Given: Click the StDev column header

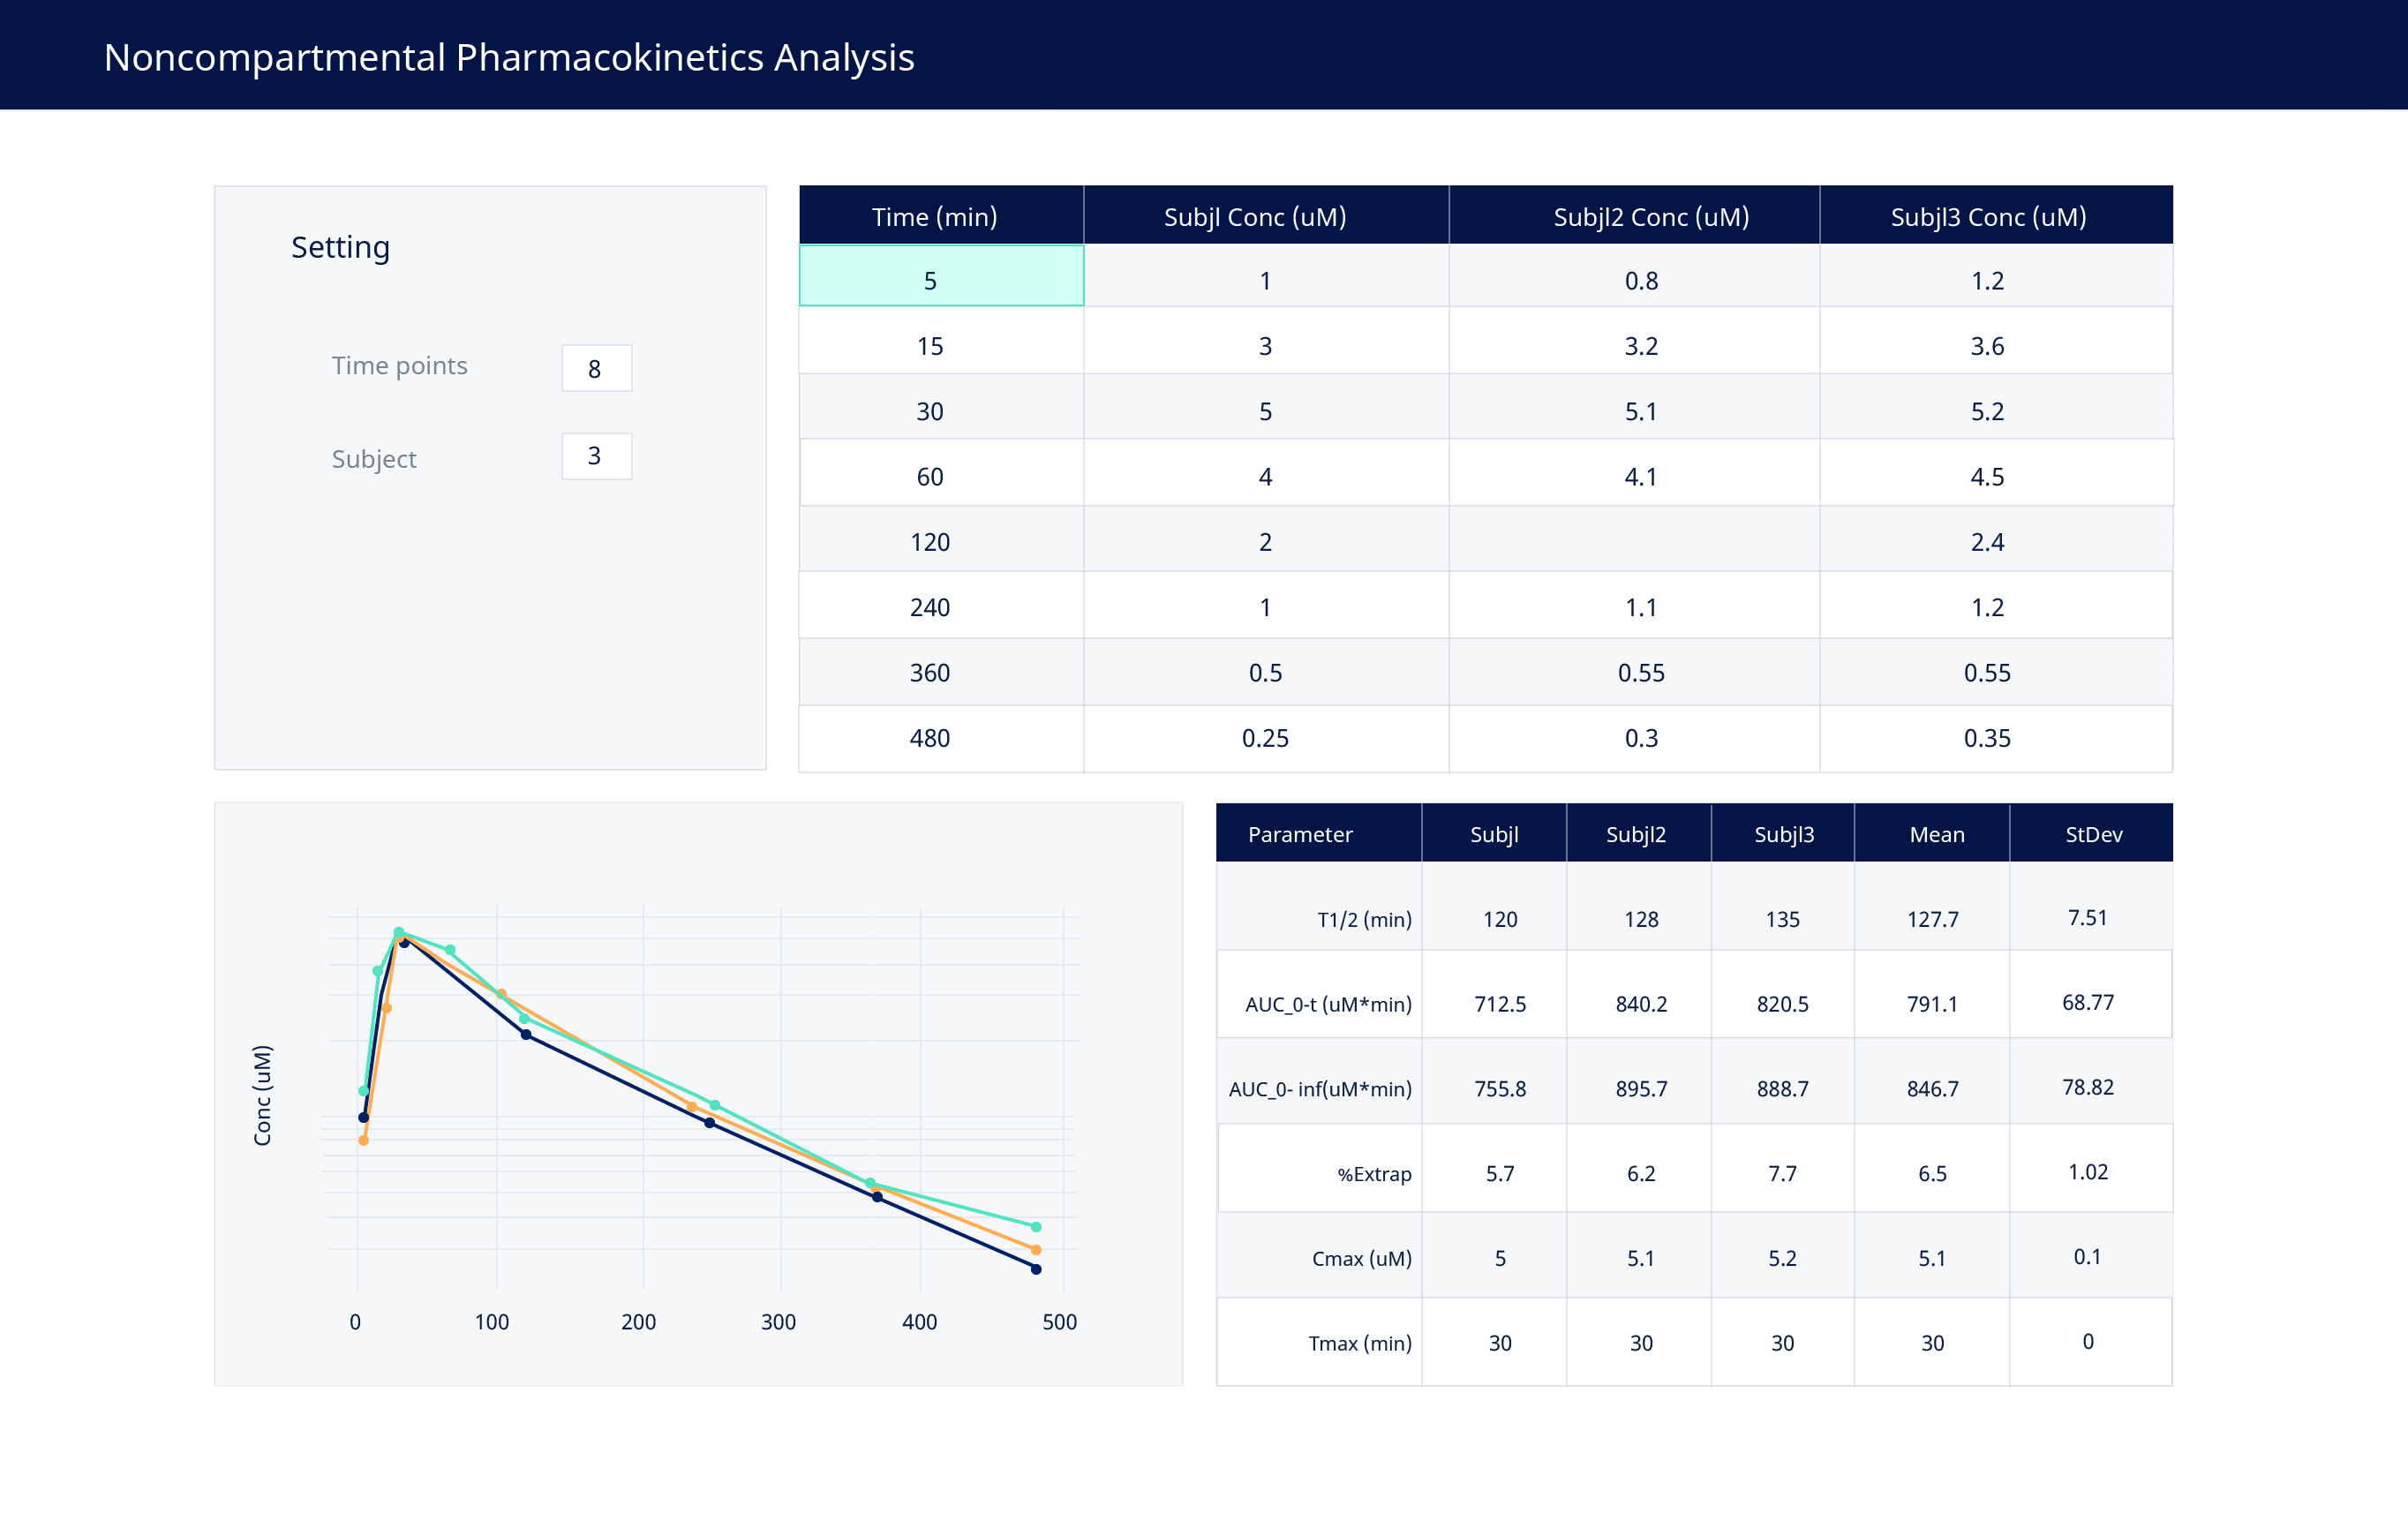Looking at the screenshot, I should click(2093, 834).
